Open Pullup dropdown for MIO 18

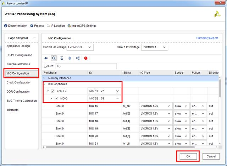(199, 121)
